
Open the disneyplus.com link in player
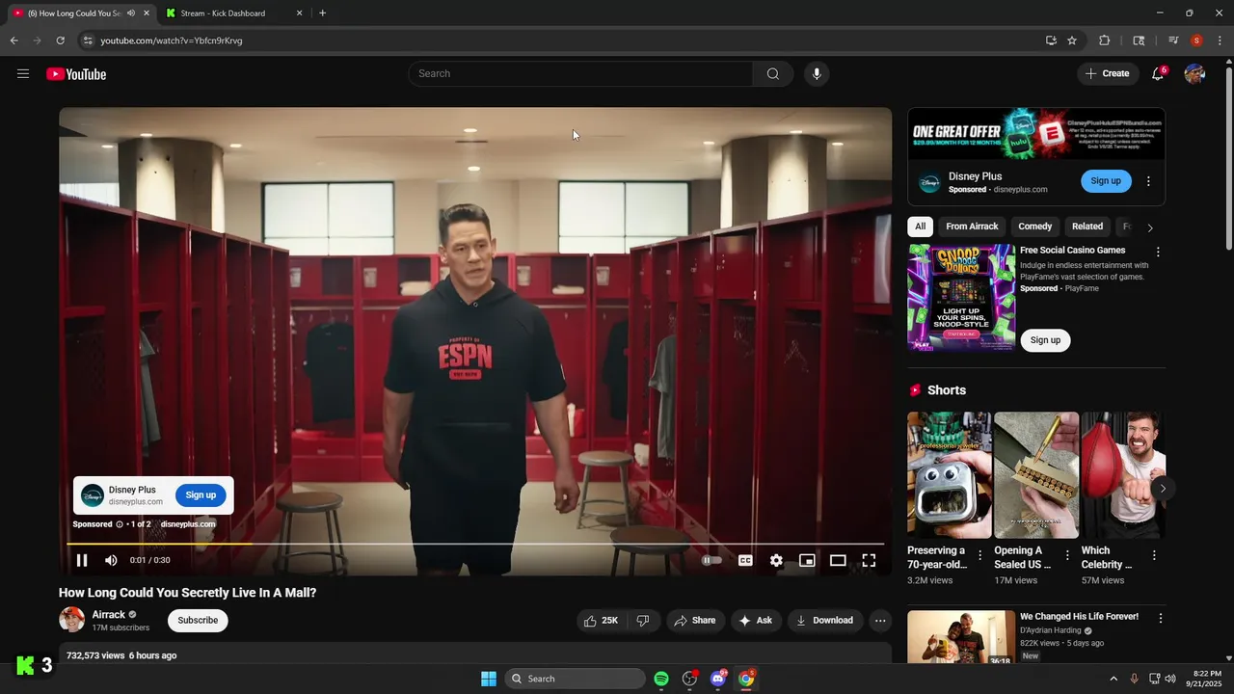point(188,524)
